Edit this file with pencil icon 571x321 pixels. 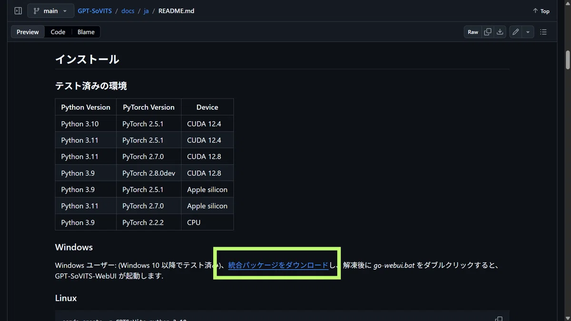point(516,32)
